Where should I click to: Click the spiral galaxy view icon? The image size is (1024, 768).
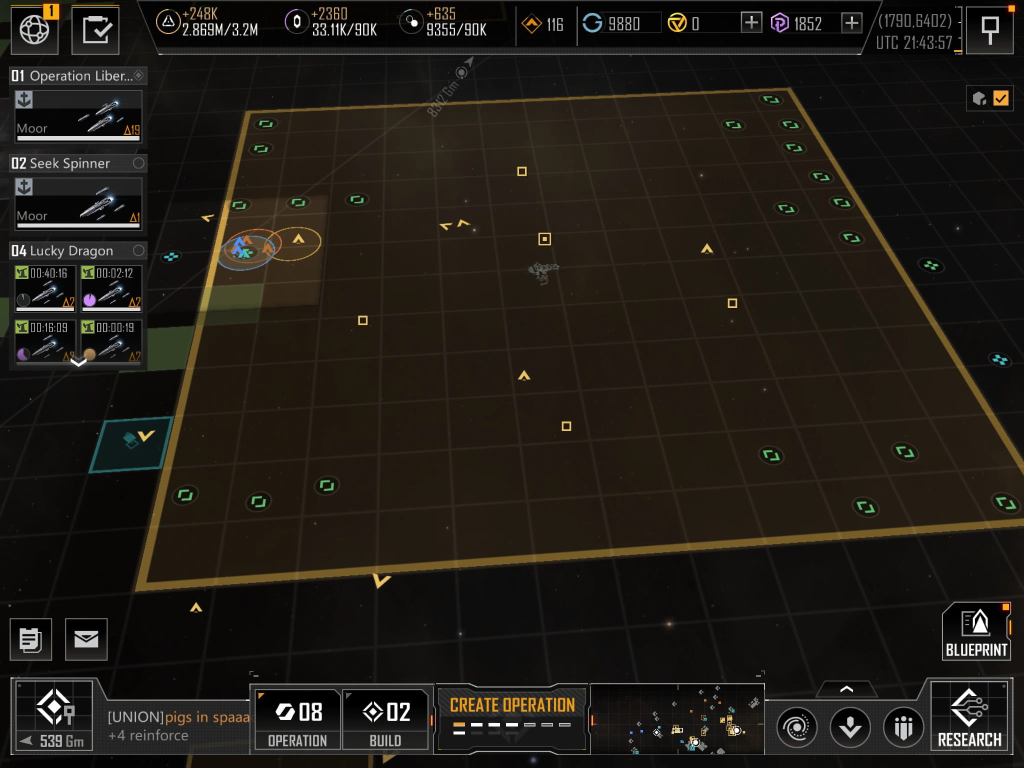[796, 727]
